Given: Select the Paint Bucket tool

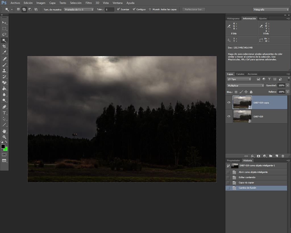Looking at the screenshot, I should coord(4,89).
